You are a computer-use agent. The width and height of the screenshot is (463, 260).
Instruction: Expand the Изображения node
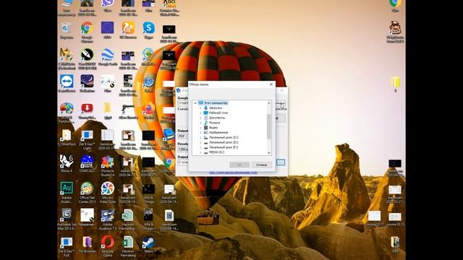pyautogui.click(x=200, y=132)
